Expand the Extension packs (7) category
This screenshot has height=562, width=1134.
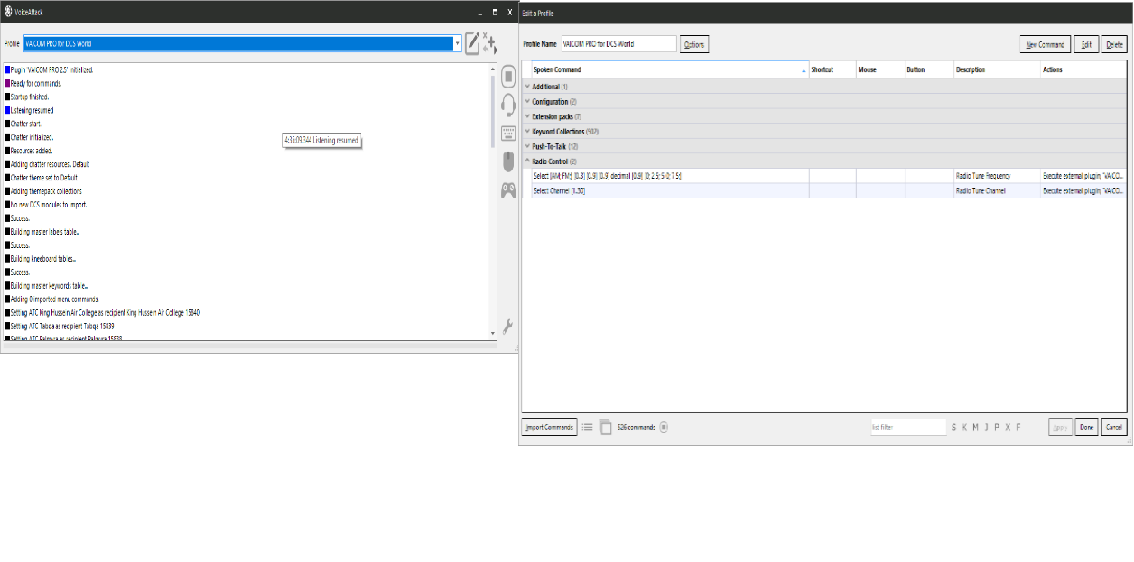[x=527, y=116]
